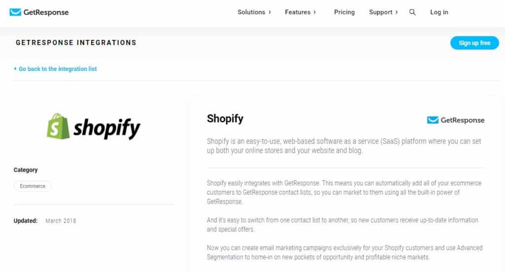505x272 pixels.
Task: Open the Features menu
Action: tap(297, 12)
